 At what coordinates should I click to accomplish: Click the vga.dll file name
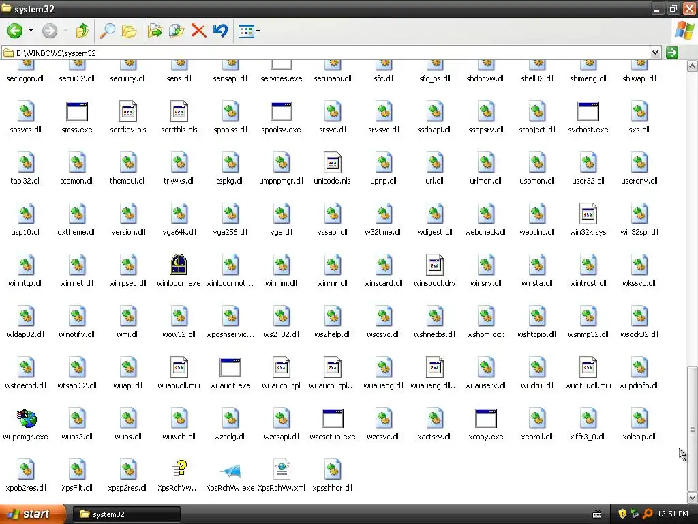coord(282,232)
